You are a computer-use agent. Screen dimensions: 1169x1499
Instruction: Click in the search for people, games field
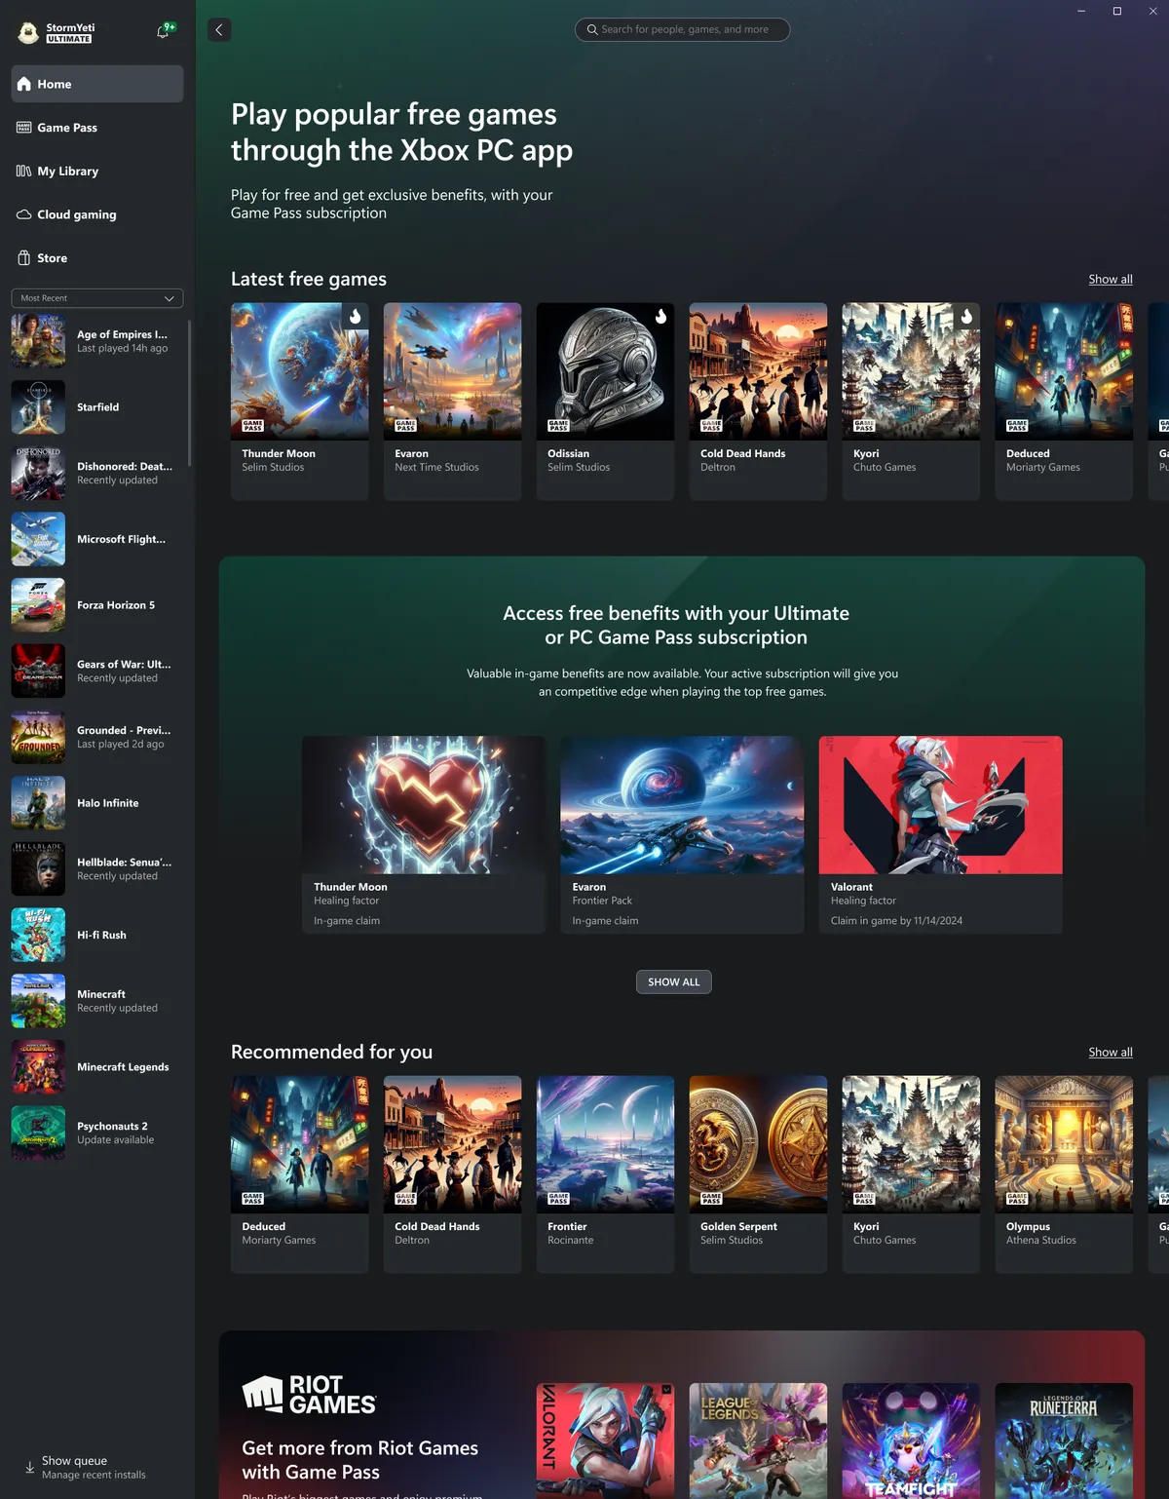point(682,30)
